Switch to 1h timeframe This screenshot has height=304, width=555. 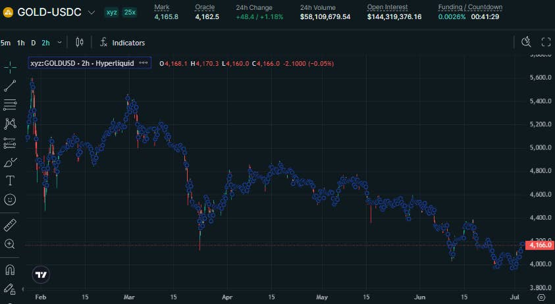[x=21, y=43]
